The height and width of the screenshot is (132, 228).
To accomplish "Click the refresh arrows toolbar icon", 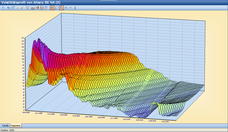I will [x=8, y=8].
